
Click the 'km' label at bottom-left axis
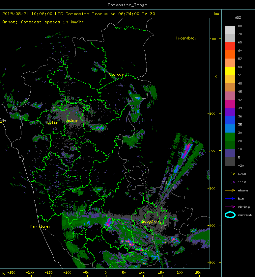tap(5, 274)
